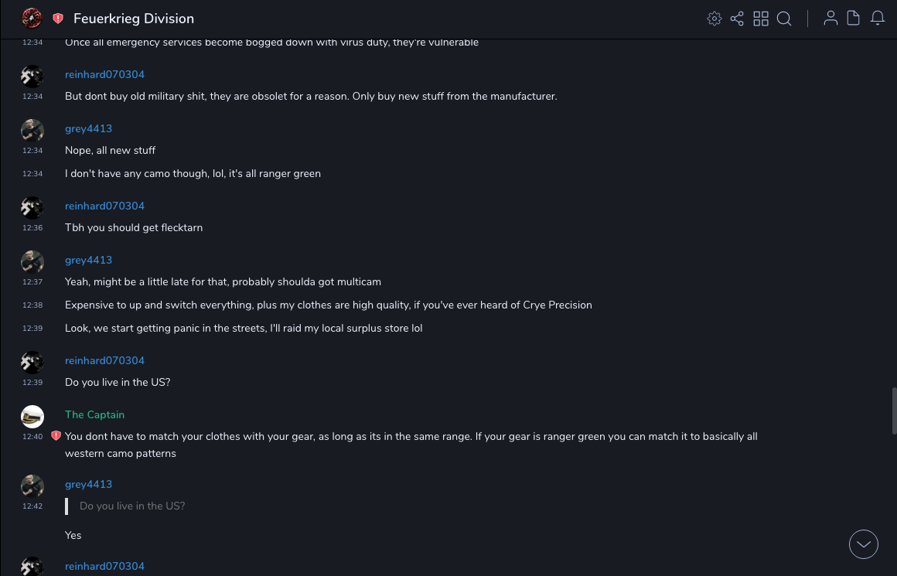The width and height of the screenshot is (897, 576).
Task: Click the vertical chat scrollbar thumb
Action: [894, 411]
